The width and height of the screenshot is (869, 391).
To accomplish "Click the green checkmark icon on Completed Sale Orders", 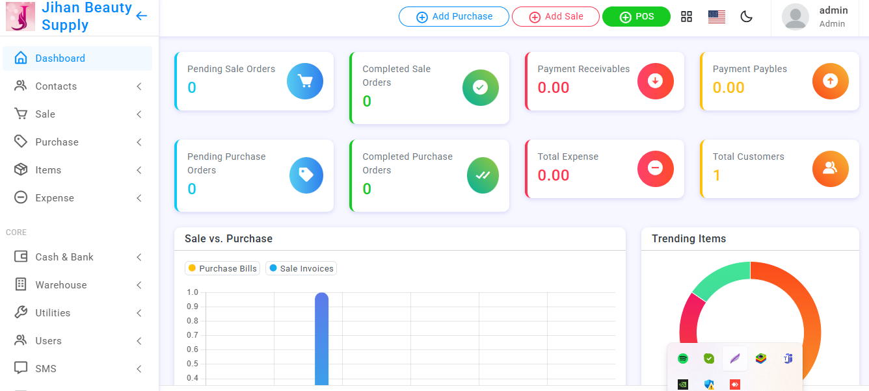I will point(480,88).
